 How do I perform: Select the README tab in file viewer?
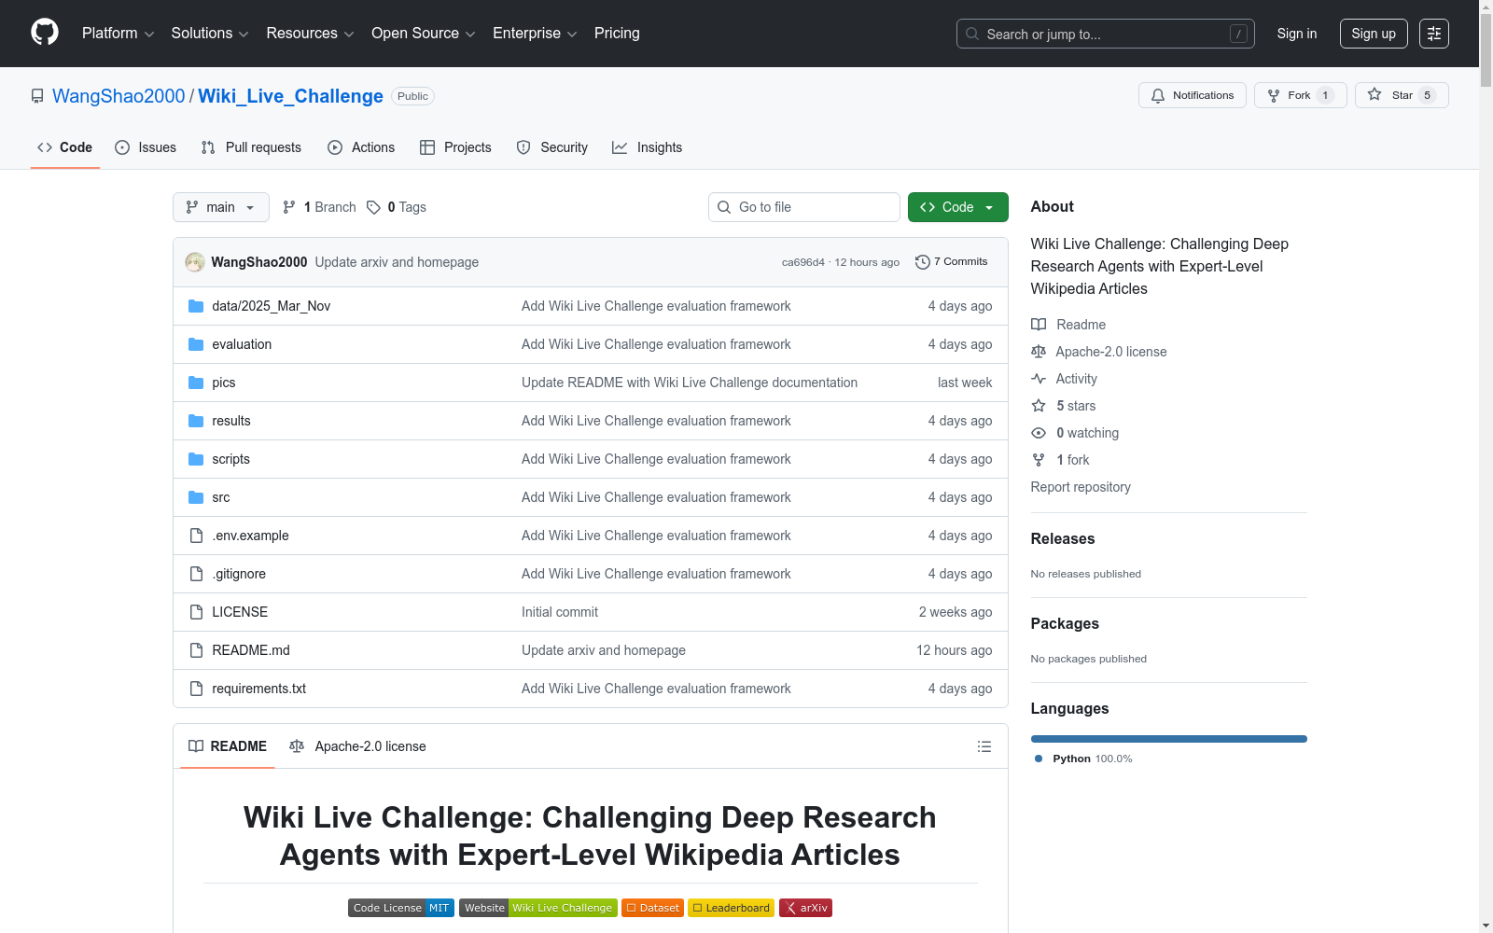pyautogui.click(x=228, y=746)
